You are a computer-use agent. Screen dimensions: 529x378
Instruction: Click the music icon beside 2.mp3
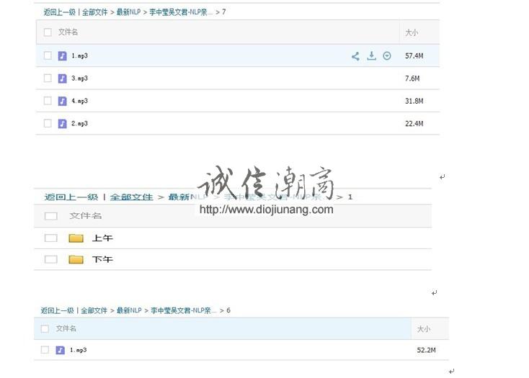[x=63, y=123]
